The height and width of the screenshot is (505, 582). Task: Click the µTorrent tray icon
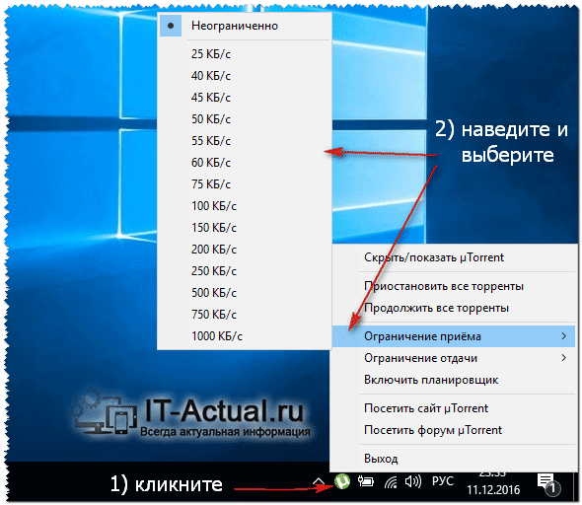(x=342, y=481)
